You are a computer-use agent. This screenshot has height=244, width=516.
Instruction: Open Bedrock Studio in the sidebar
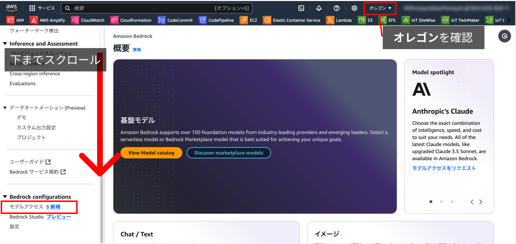[27, 217]
